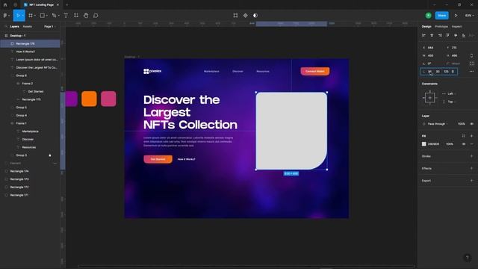Toggle visibility of the D9D9D9 fill
Viewport: 478px width, 269px height.
[464, 144]
